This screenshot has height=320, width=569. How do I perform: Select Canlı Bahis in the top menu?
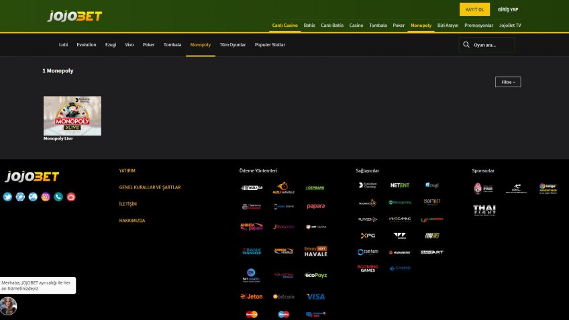point(332,25)
